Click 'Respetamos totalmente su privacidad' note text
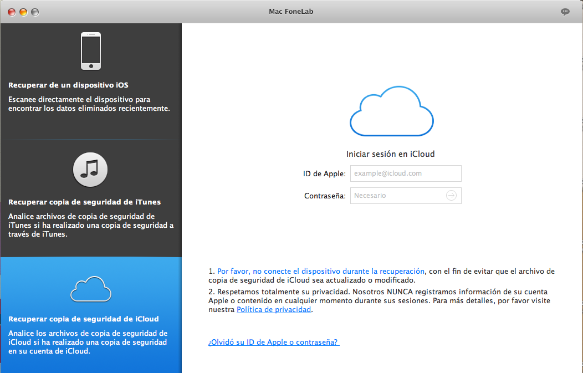 (379, 300)
